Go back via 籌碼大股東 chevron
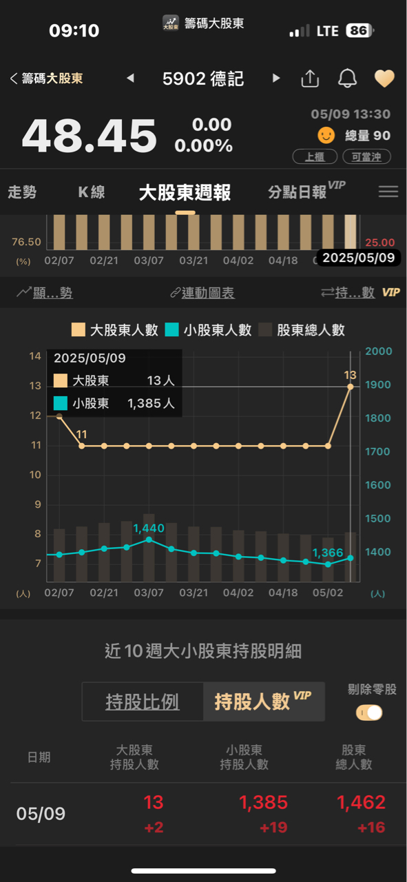The height and width of the screenshot is (882, 407). point(46,79)
